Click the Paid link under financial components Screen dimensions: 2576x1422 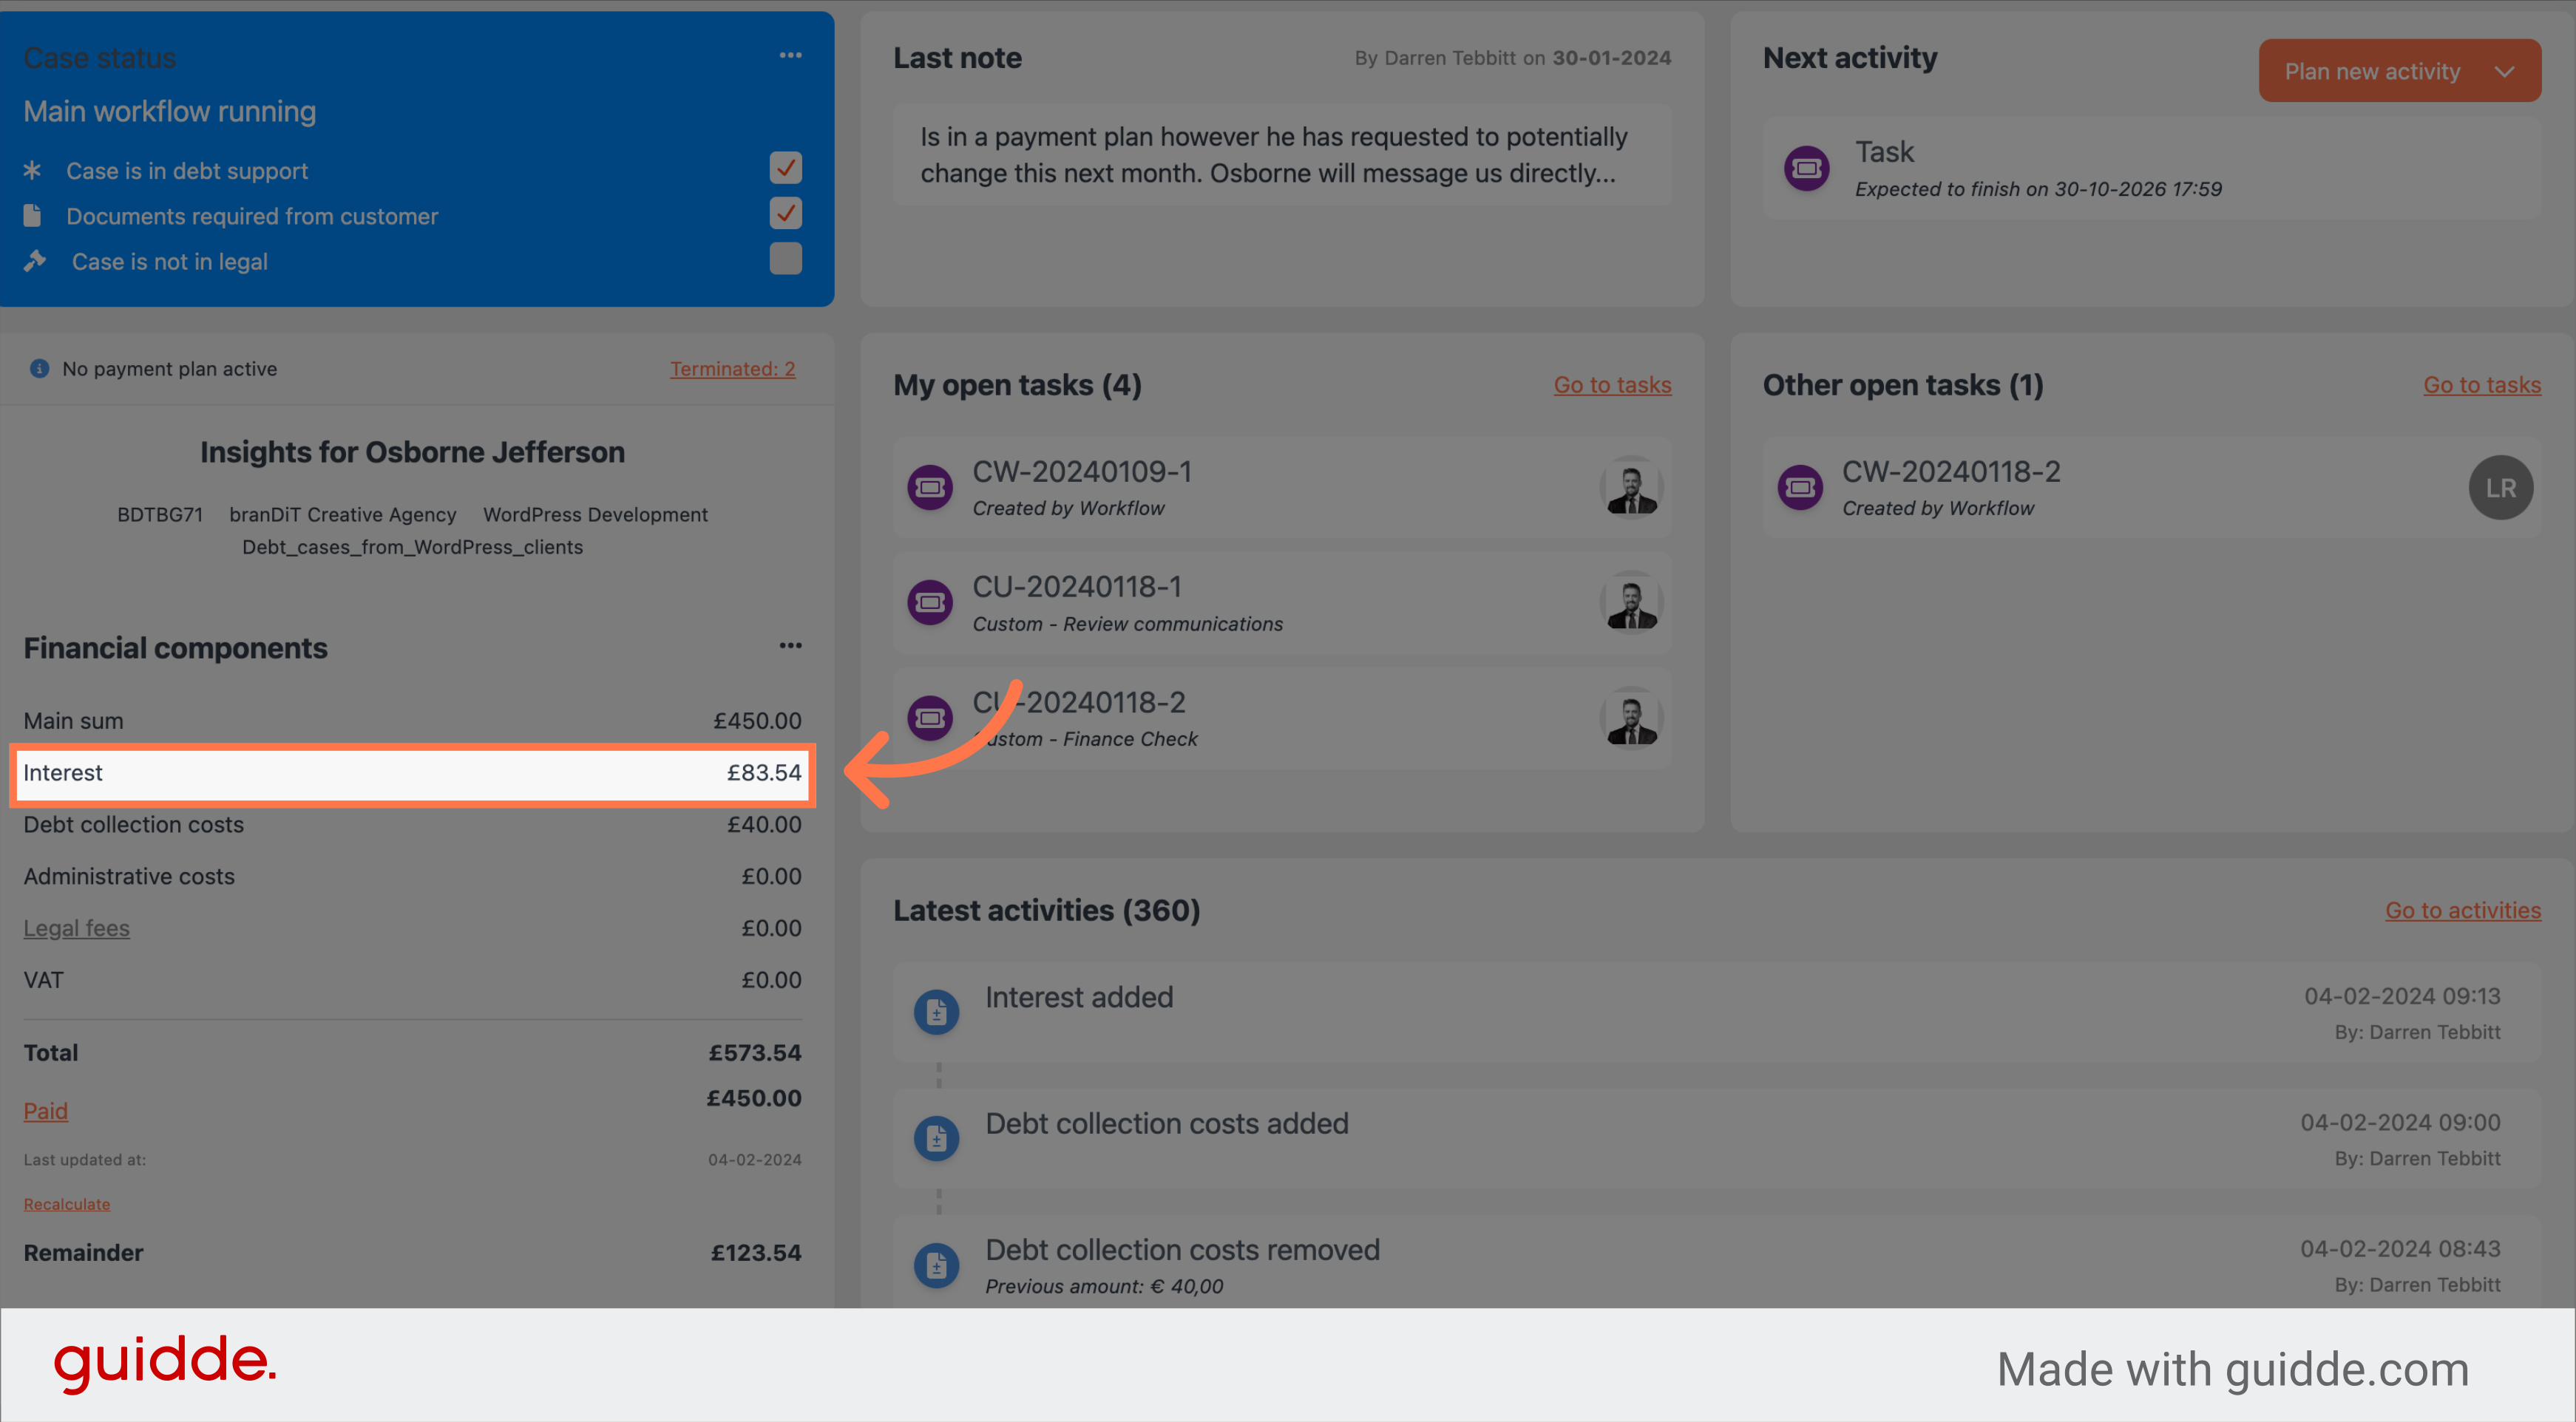click(x=46, y=1110)
